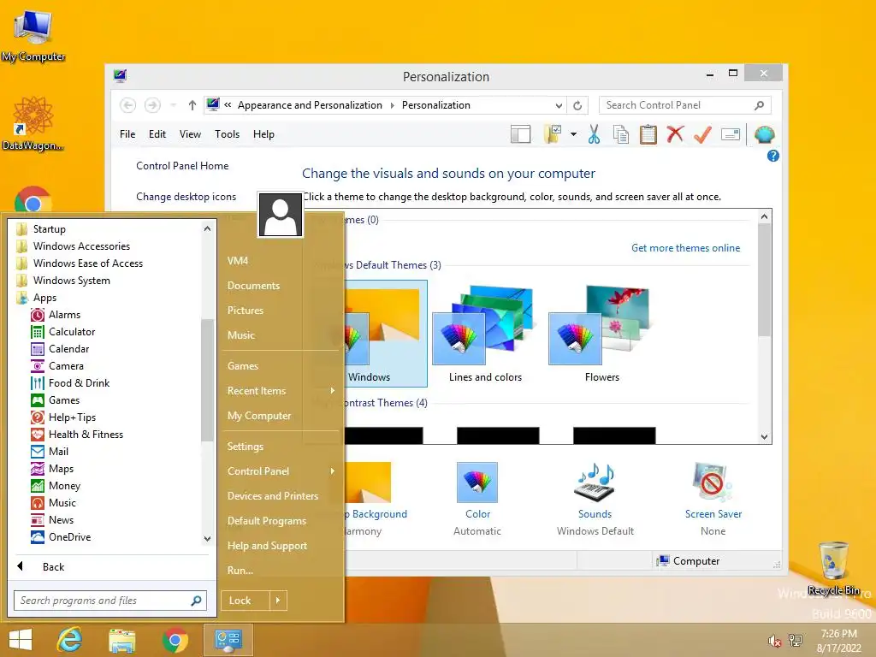Select the Lines and colors theme

tap(485, 334)
